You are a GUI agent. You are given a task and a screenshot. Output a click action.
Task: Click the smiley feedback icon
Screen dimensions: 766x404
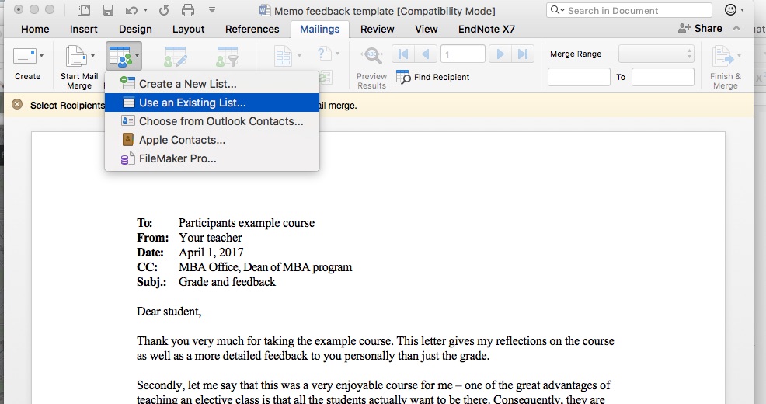(x=729, y=10)
